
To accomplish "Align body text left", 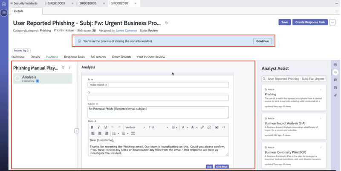I will click(x=93, y=133).
